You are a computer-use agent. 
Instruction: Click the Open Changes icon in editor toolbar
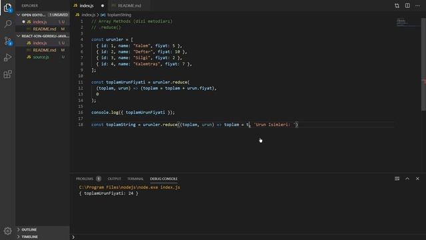coord(397,6)
